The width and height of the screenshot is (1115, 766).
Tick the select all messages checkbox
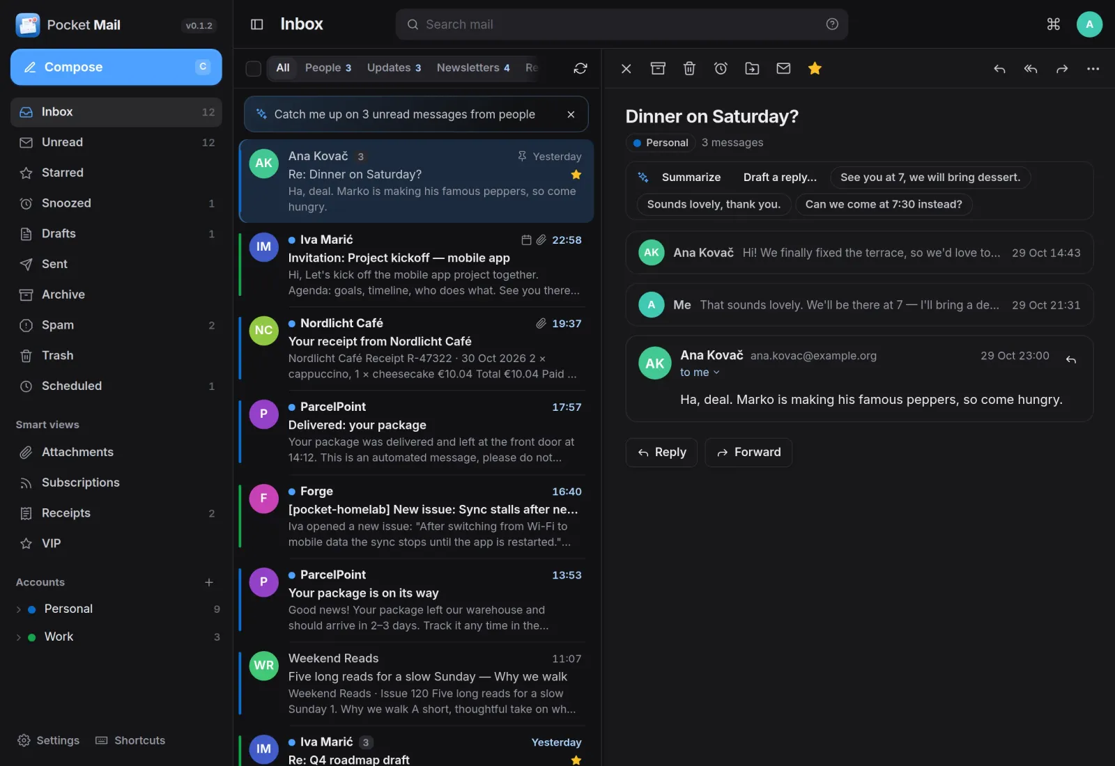(x=254, y=68)
